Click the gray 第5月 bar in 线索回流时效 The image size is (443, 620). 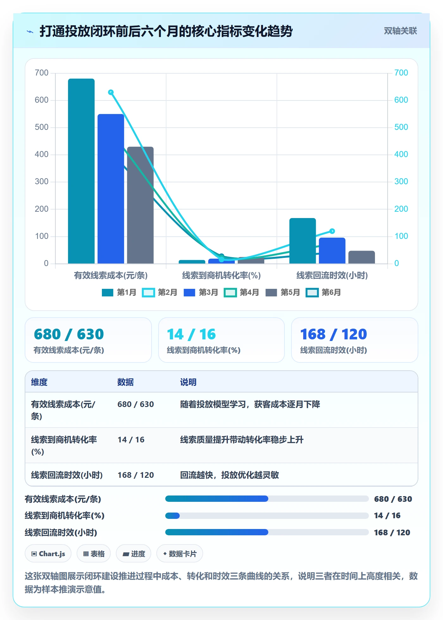[362, 257]
